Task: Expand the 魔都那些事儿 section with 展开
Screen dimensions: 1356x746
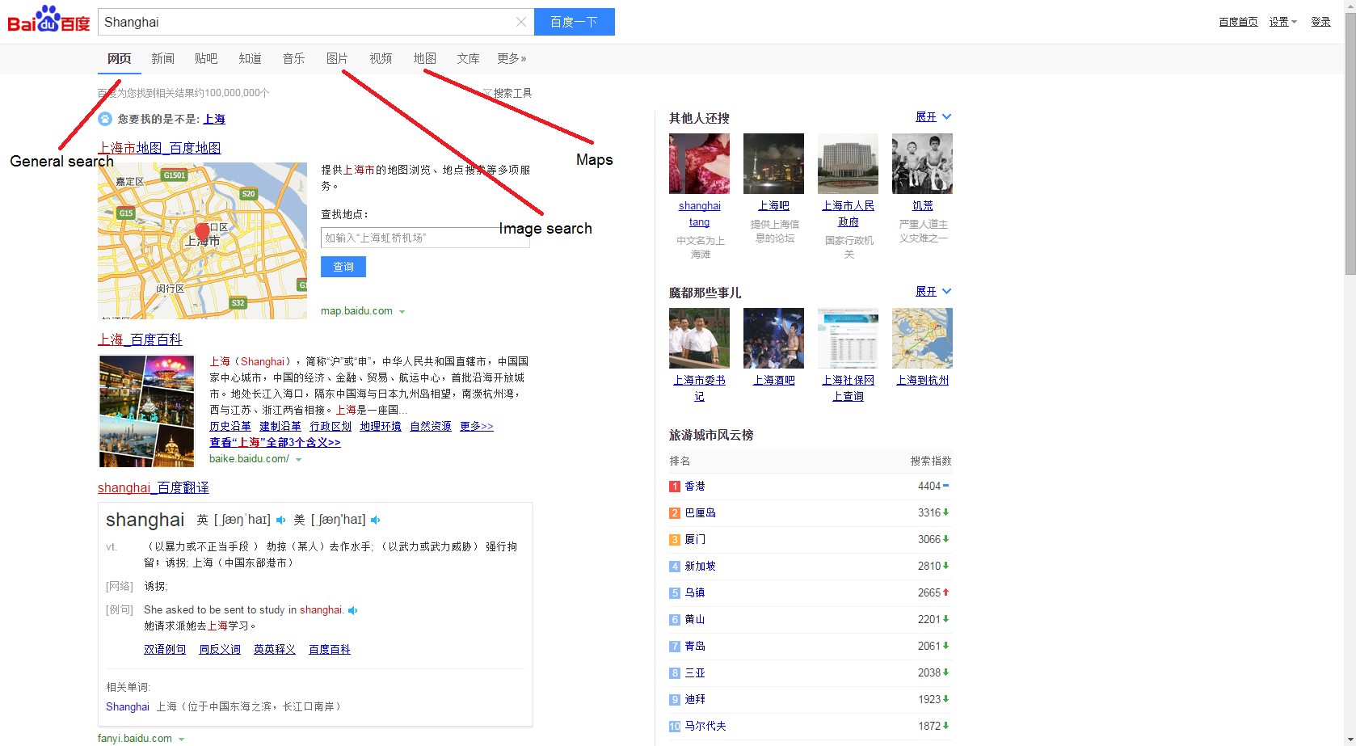Action: coord(933,292)
